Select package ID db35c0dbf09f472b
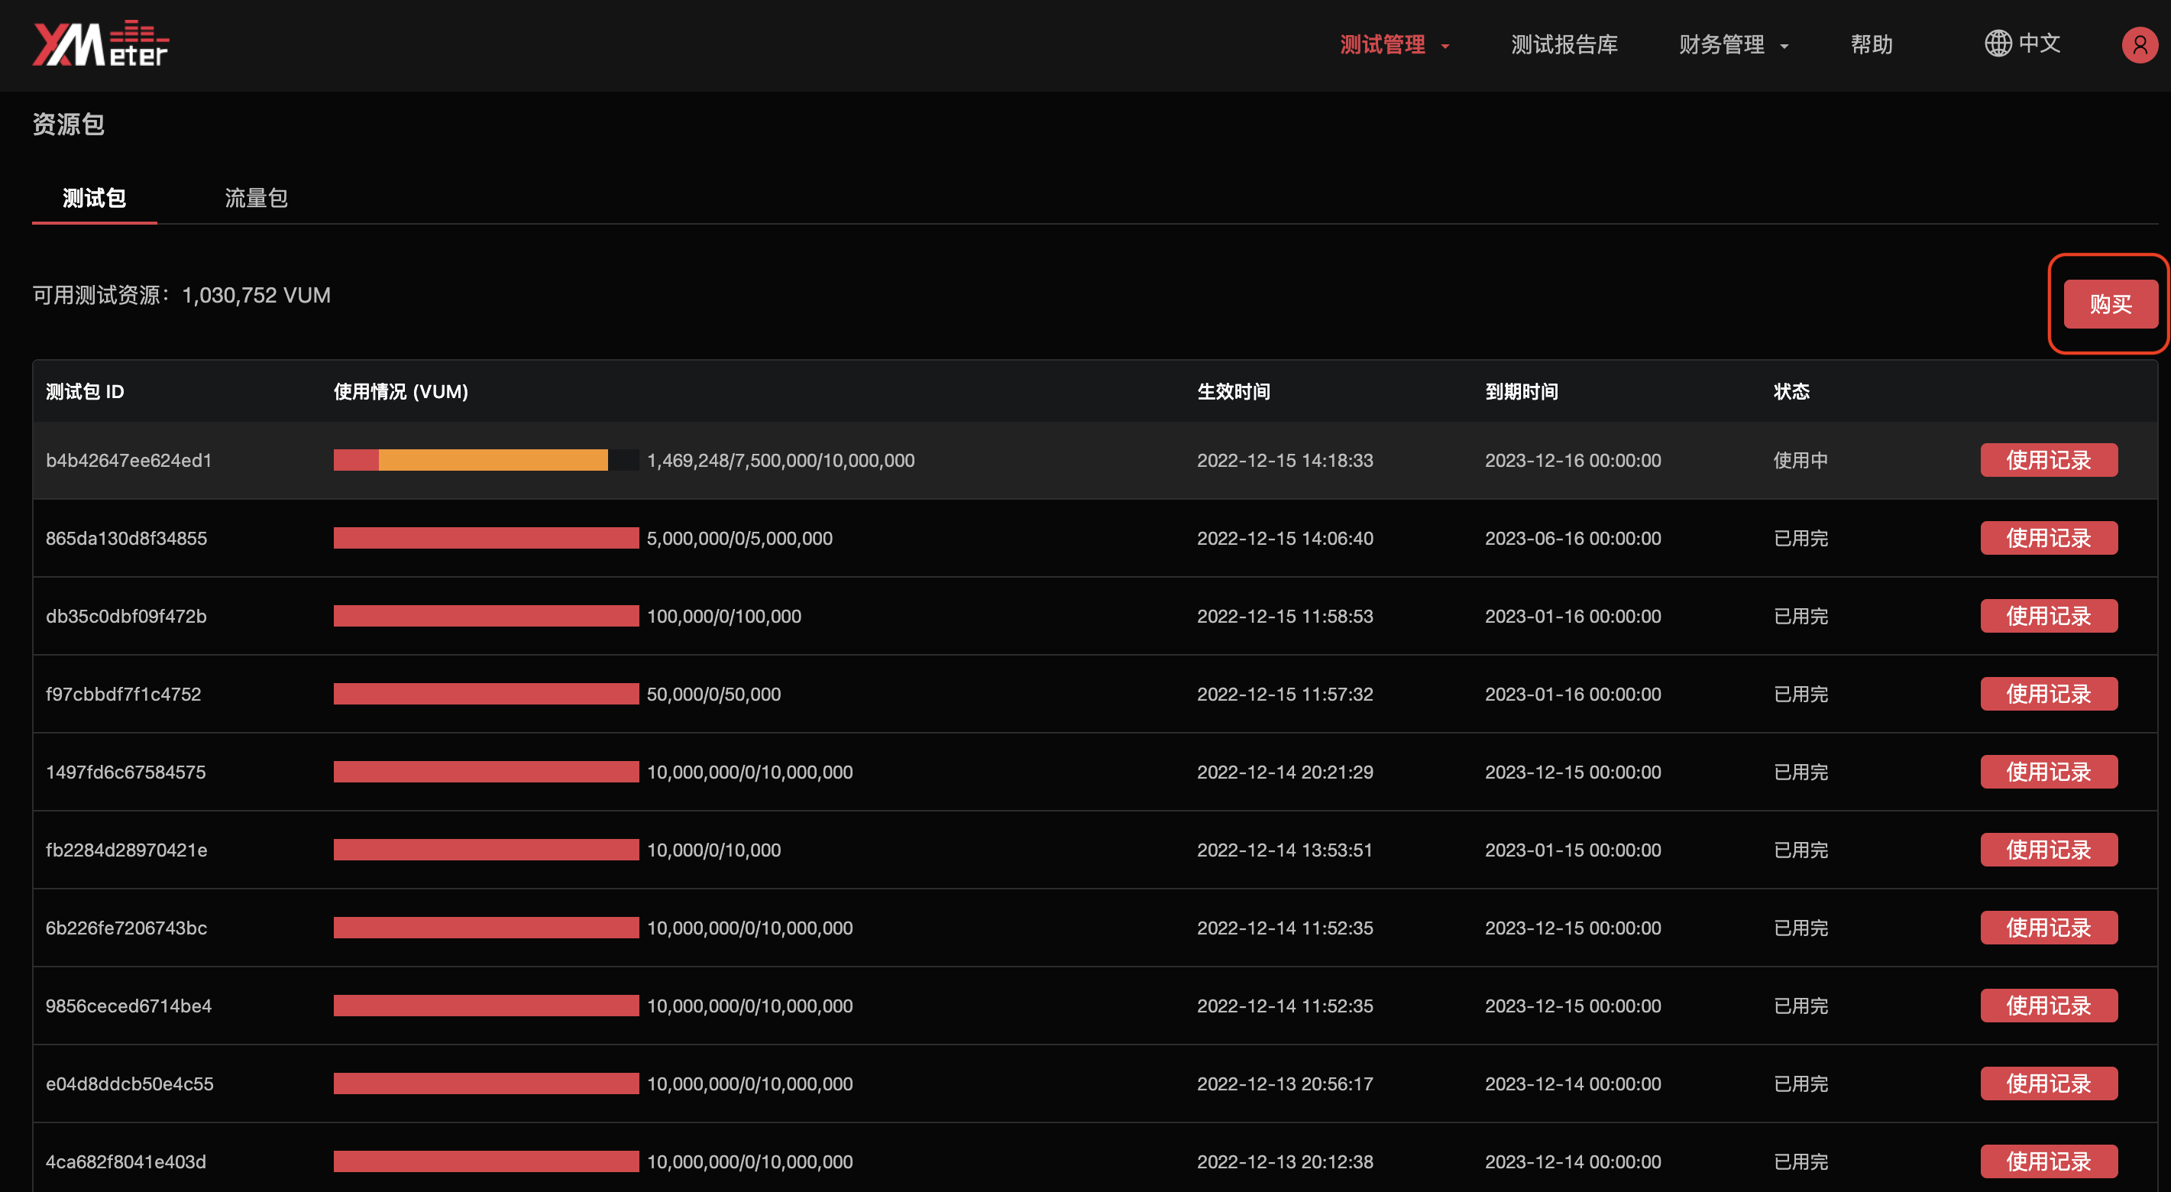 coord(126,616)
